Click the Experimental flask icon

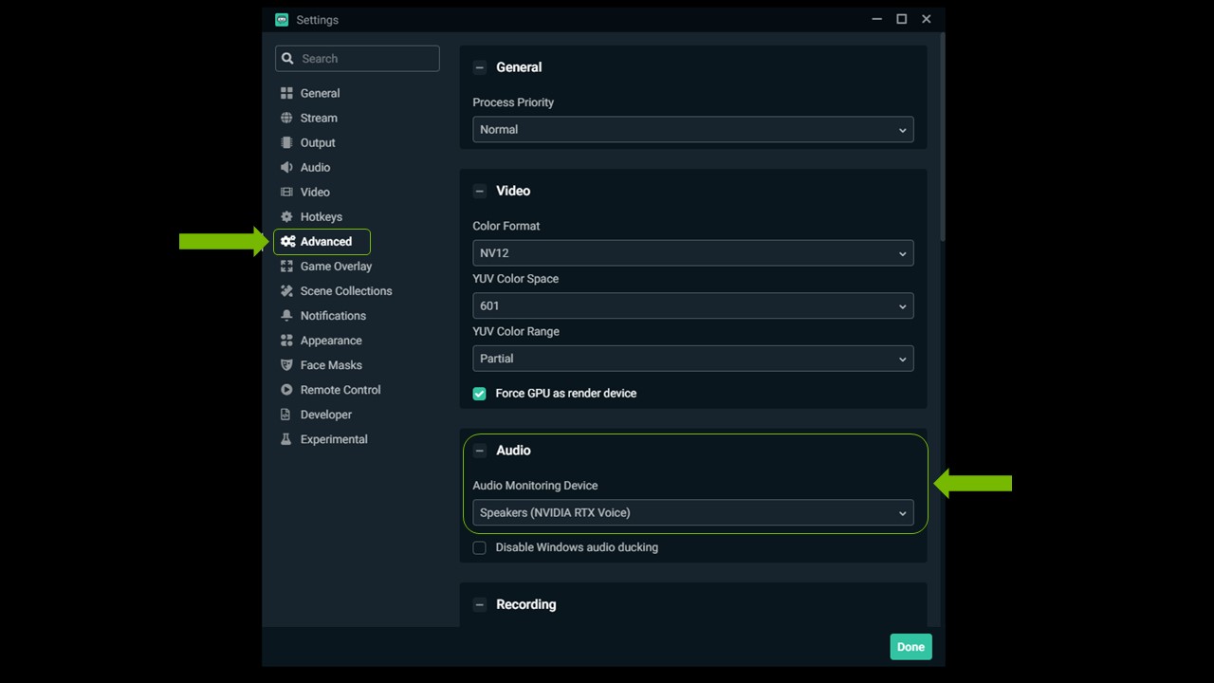tap(286, 439)
